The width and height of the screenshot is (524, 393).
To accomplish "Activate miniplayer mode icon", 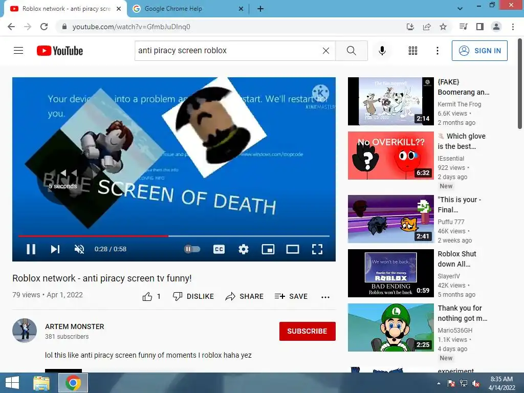I will [x=268, y=249].
